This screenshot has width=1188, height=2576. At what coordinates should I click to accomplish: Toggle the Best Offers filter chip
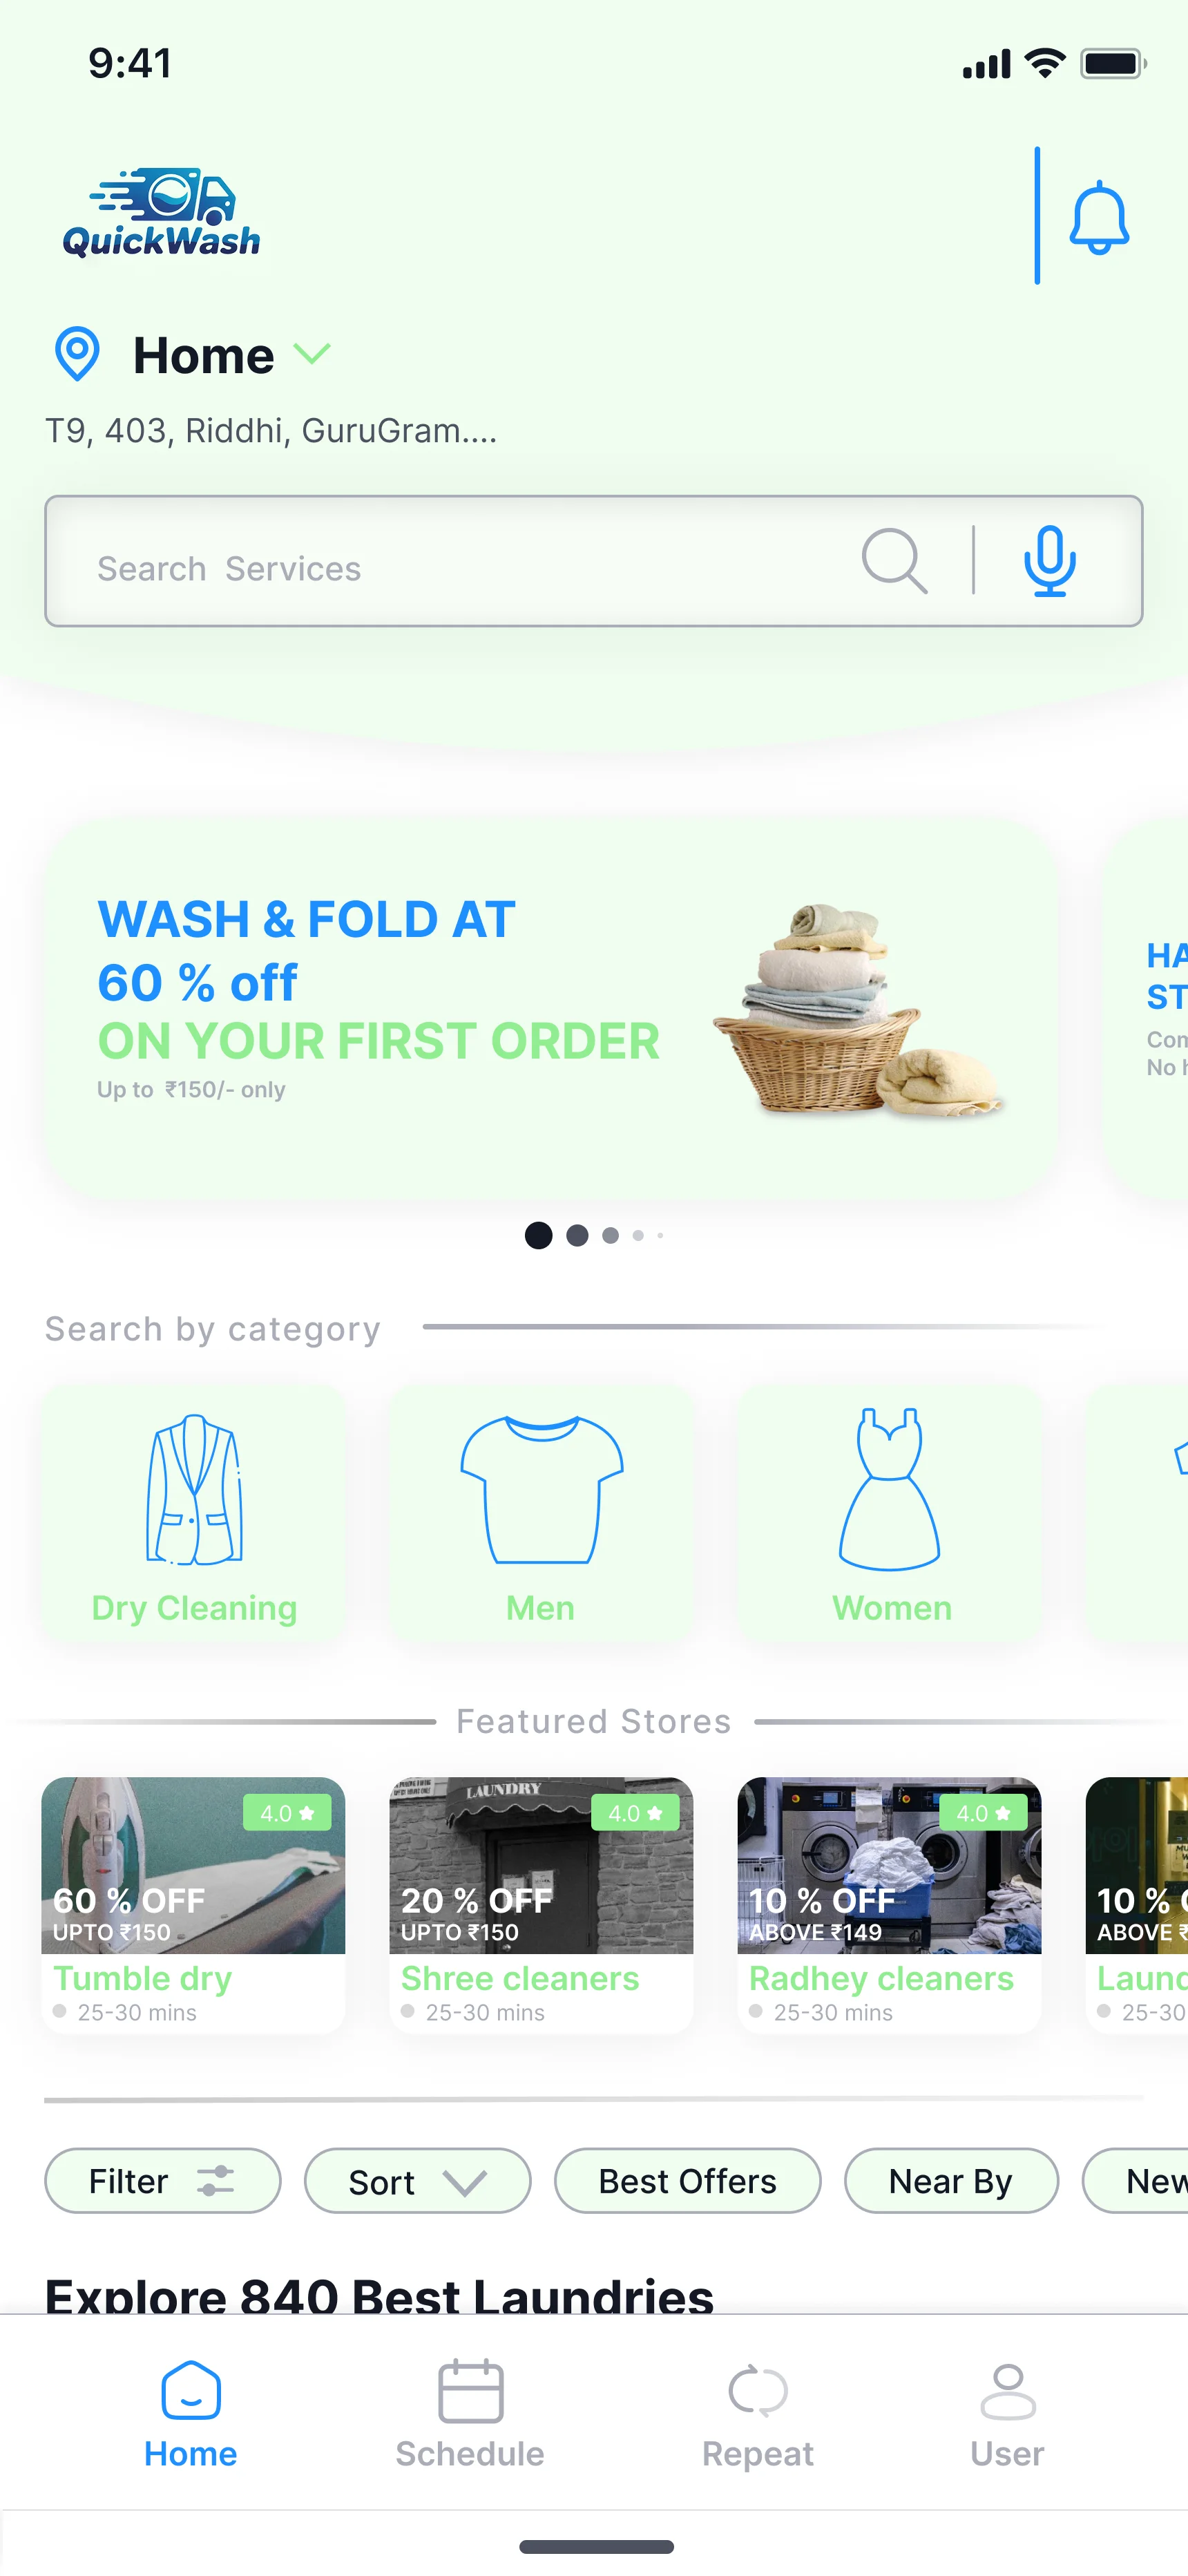point(687,2181)
